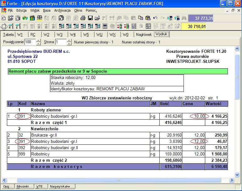The height and width of the screenshot is (191, 242).
Task: Open the Okno menu
Action: pos(78,10)
